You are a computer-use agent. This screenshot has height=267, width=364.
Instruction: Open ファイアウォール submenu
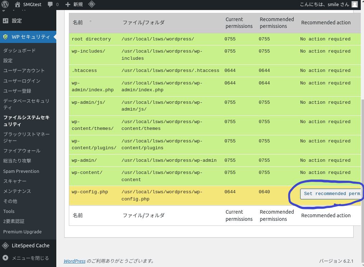click(22, 151)
